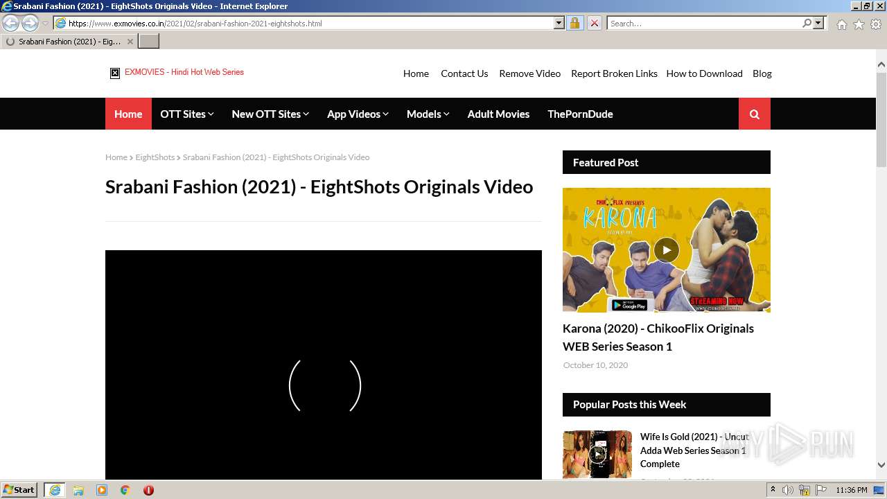This screenshot has height=499, width=887.
Task: Click the top Home link
Action: [x=416, y=73]
